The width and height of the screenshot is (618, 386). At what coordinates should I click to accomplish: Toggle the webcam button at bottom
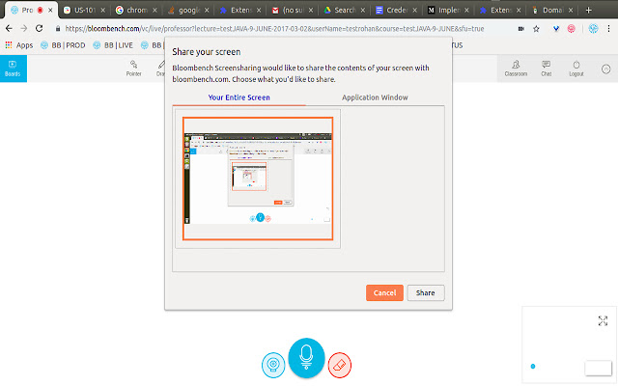273,365
